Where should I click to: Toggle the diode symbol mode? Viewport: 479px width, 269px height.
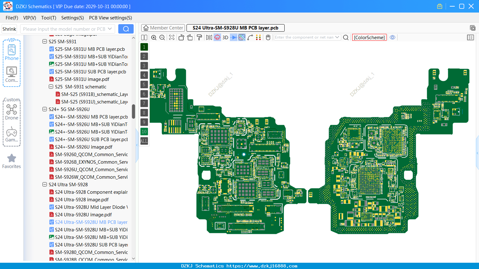pyautogui.click(x=234, y=37)
